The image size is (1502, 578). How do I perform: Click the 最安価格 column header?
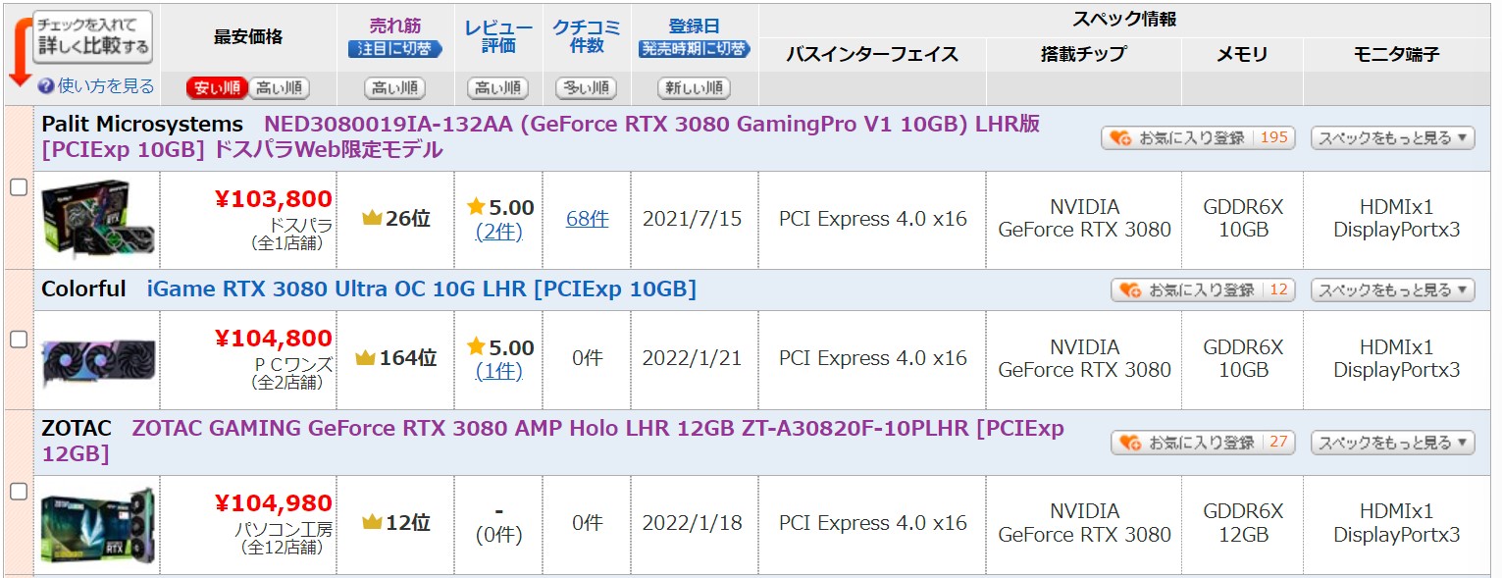pos(248,37)
